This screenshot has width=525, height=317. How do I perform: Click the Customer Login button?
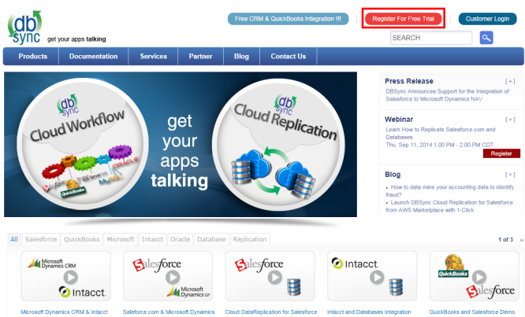488,18
